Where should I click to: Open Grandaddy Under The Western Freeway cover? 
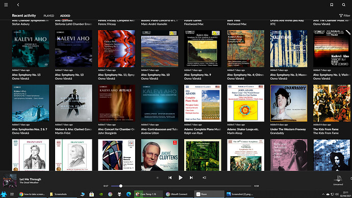click(x=289, y=103)
